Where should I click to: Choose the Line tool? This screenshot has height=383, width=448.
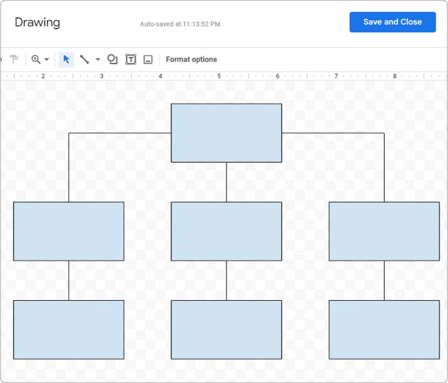click(84, 59)
